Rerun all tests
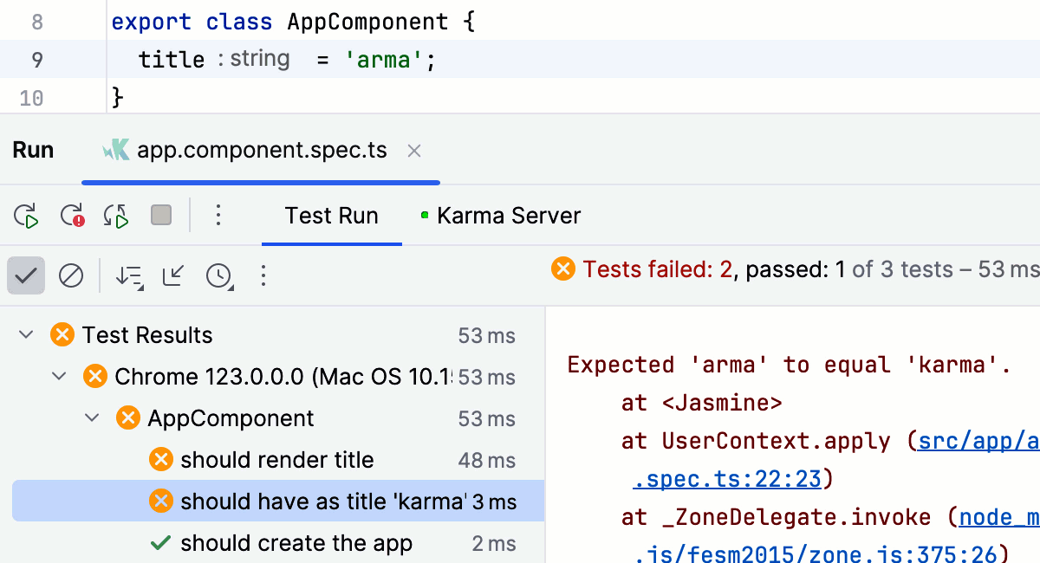 point(28,215)
